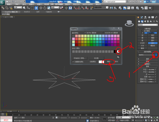Collapse the 参数 rollout
159x122 pixels.
coord(148,66)
